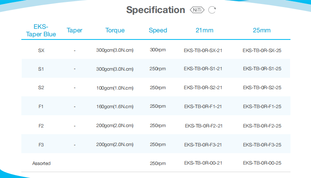Viewport: 311px width, 178px height.
Task: Click the Torque column header
Action: click(x=115, y=30)
